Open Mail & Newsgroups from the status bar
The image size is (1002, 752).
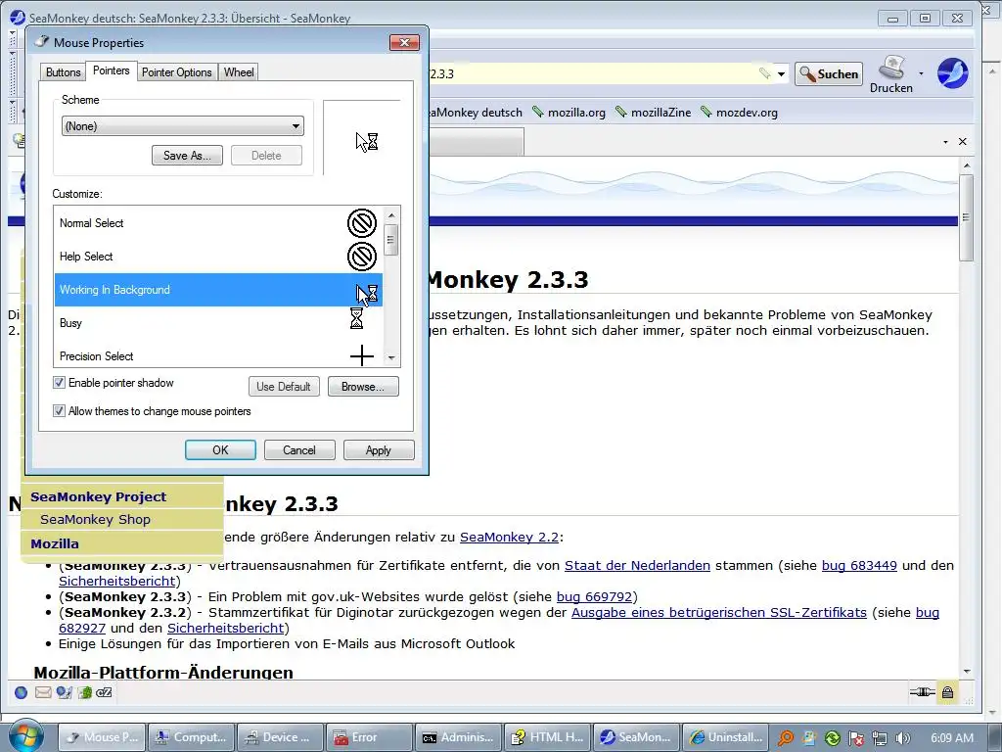[x=43, y=692]
